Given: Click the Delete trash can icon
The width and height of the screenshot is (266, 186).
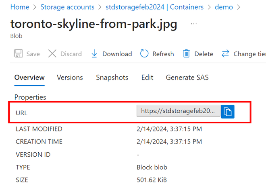Looking at the screenshot, I should tap(186, 54).
